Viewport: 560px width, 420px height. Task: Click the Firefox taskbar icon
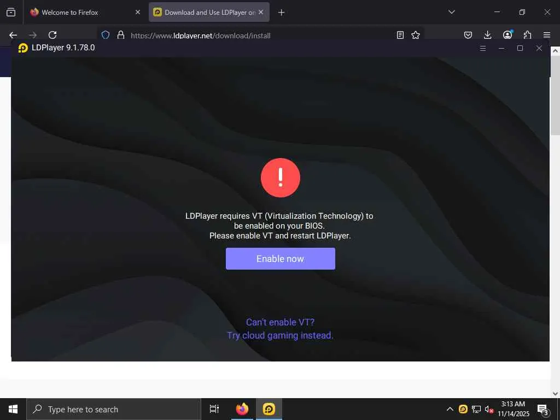pos(242,409)
